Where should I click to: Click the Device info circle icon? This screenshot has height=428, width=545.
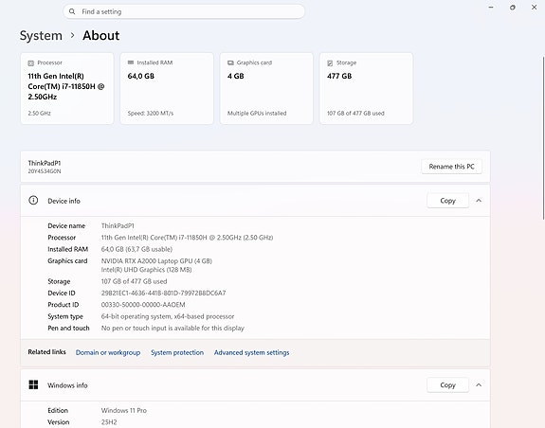pyautogui.click(x=33, y=201)
